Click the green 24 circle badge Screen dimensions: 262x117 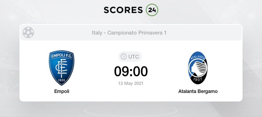(x=152, y=10)
